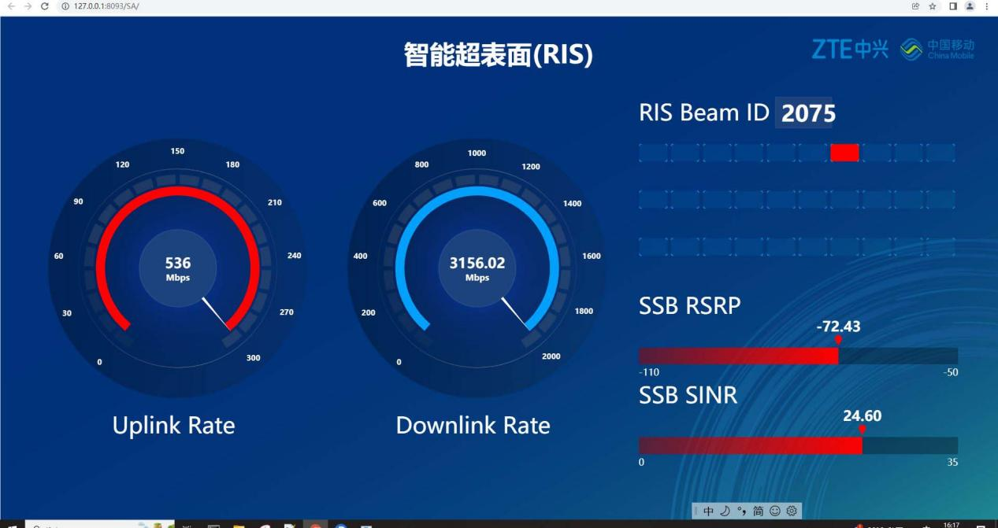Toggle the IME 中 Chinese/English mode
This screenshot has width=998, height=528.
[x=708, y=511]
